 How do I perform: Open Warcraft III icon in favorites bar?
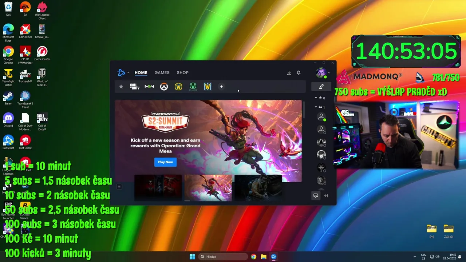coord(208,87)
